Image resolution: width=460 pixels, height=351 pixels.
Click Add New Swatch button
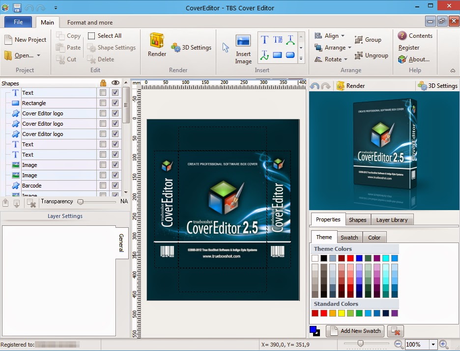click(x=355, y=331)
